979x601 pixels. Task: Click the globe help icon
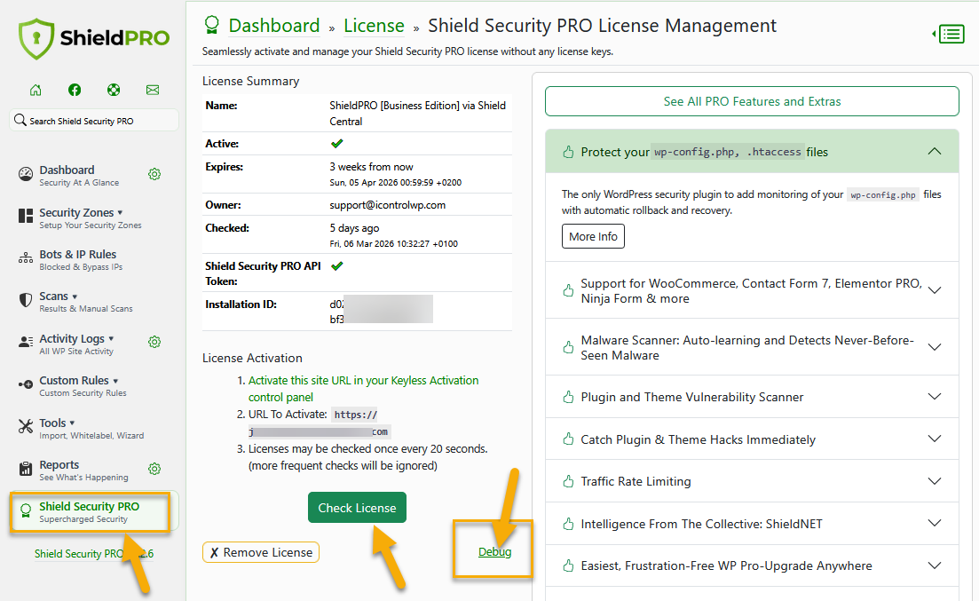[x=114, y=90]
